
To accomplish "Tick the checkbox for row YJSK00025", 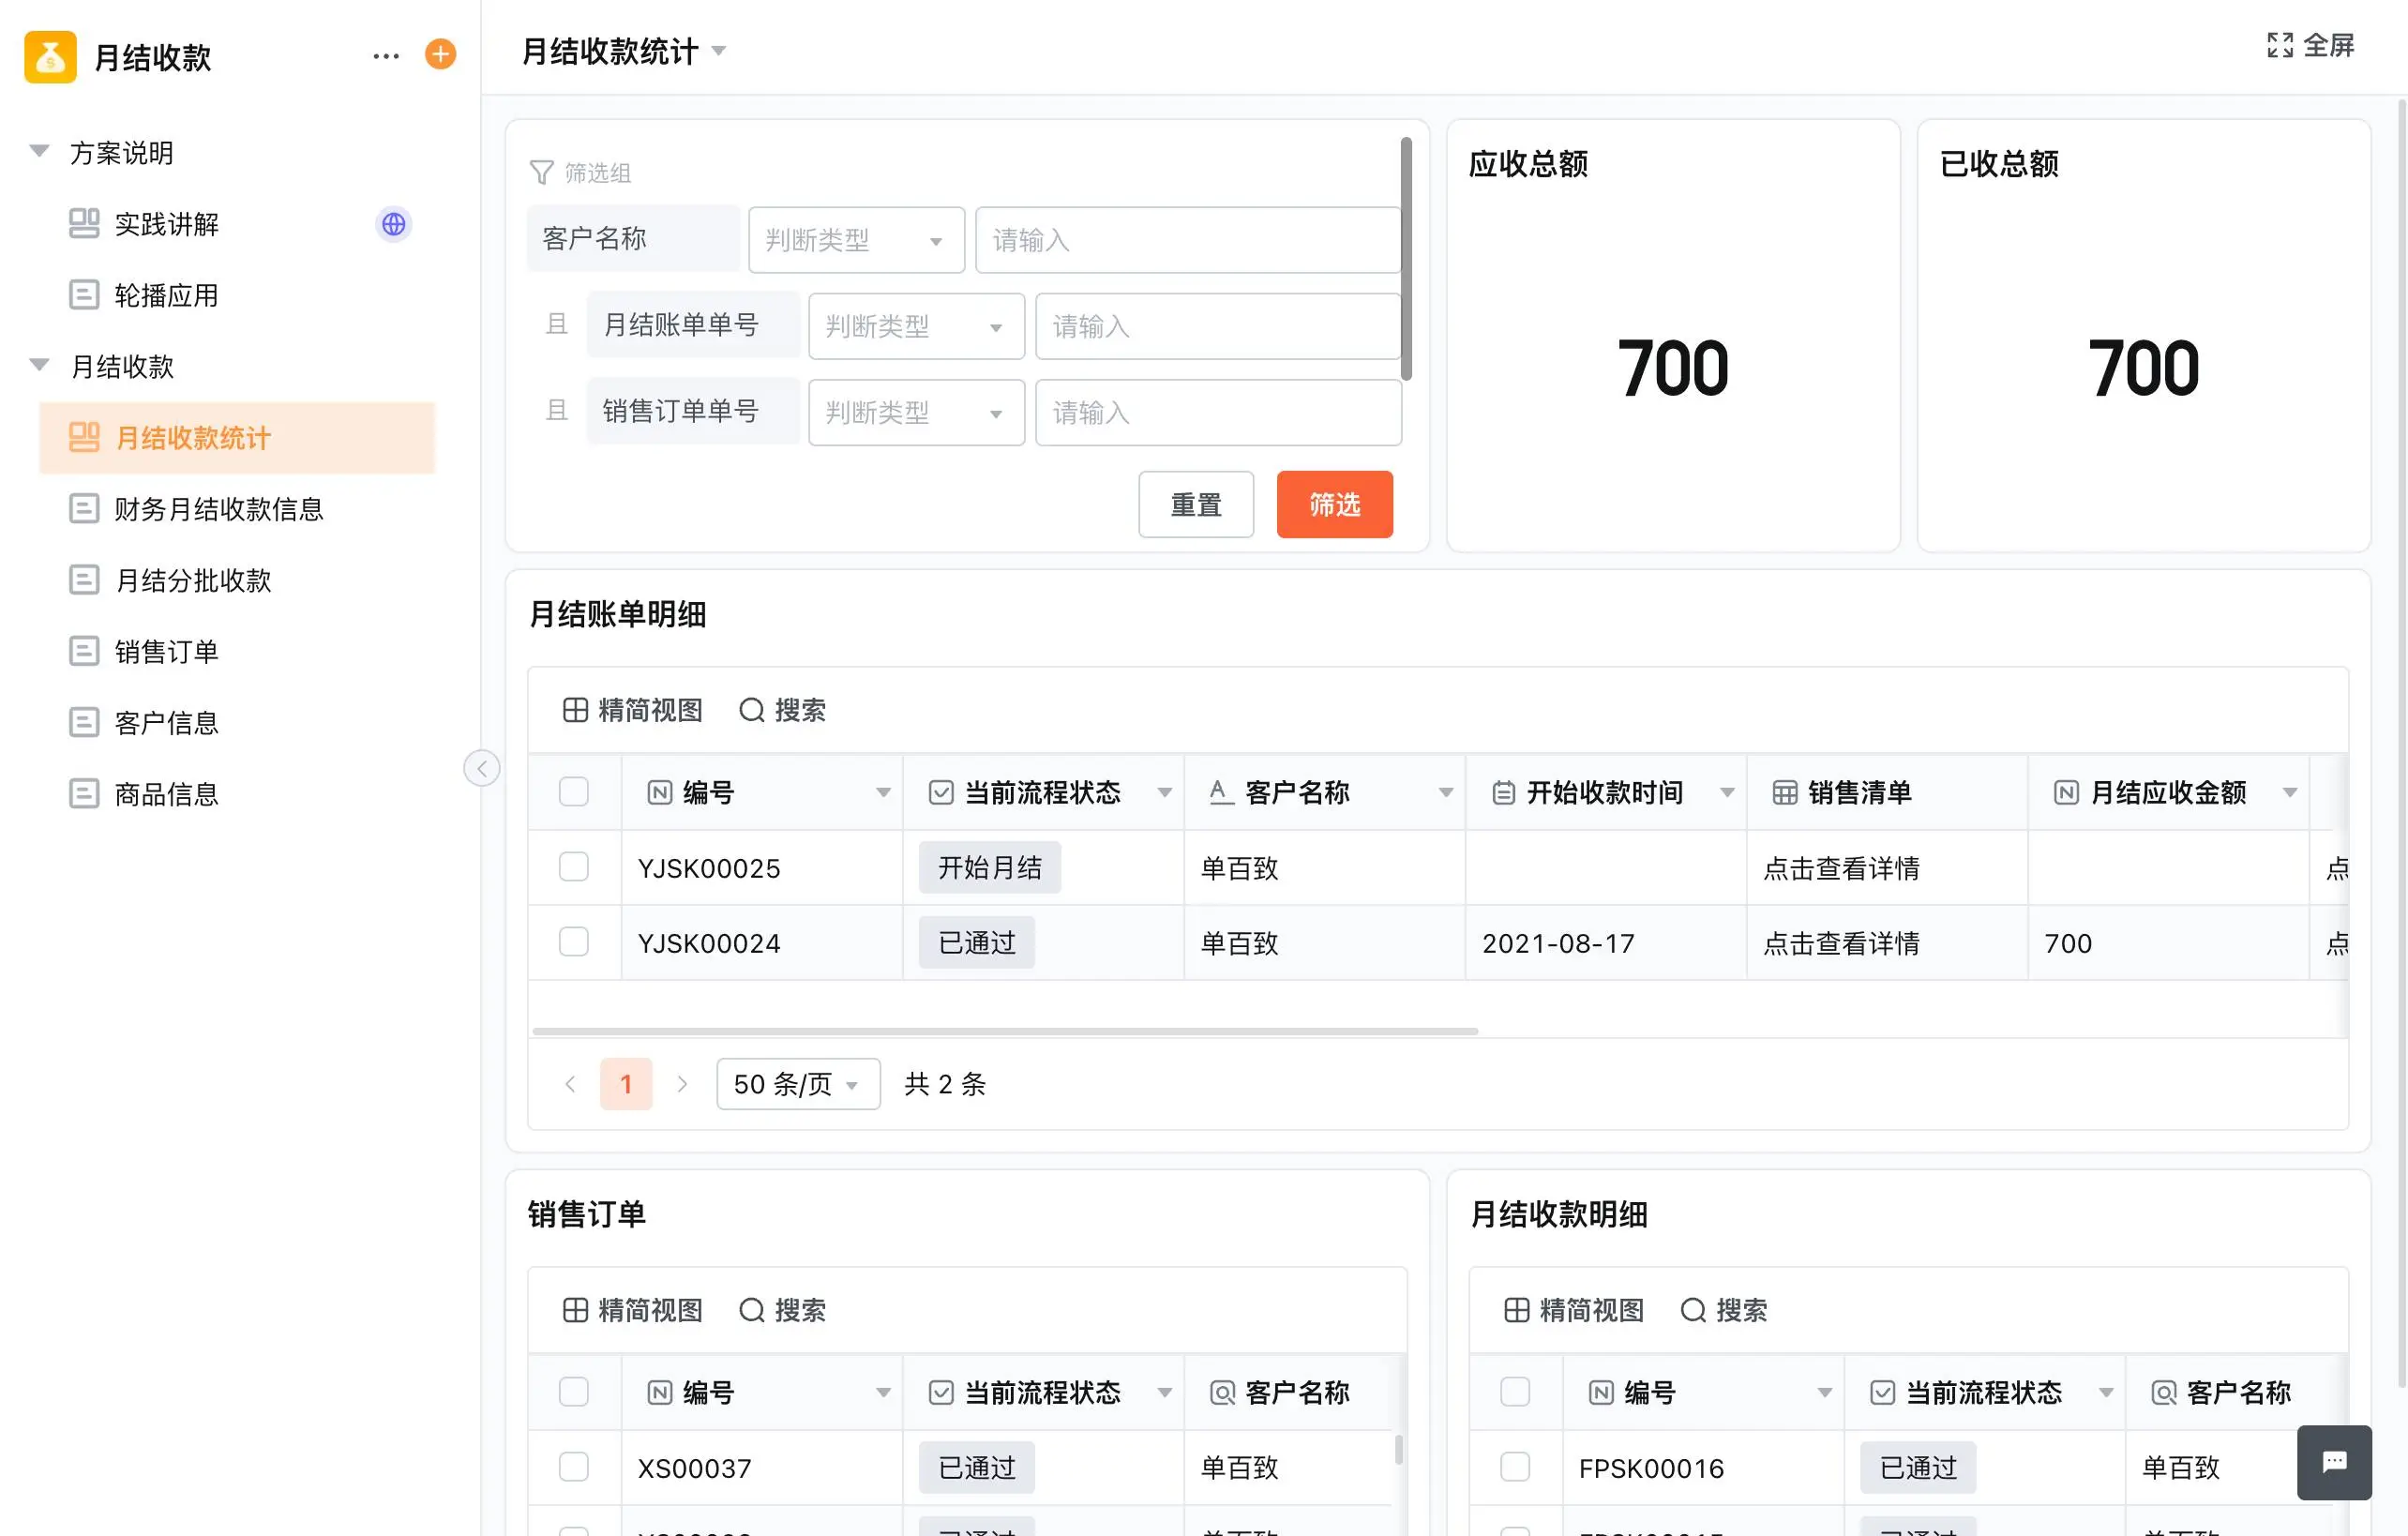I will click(x=574, y=867).
